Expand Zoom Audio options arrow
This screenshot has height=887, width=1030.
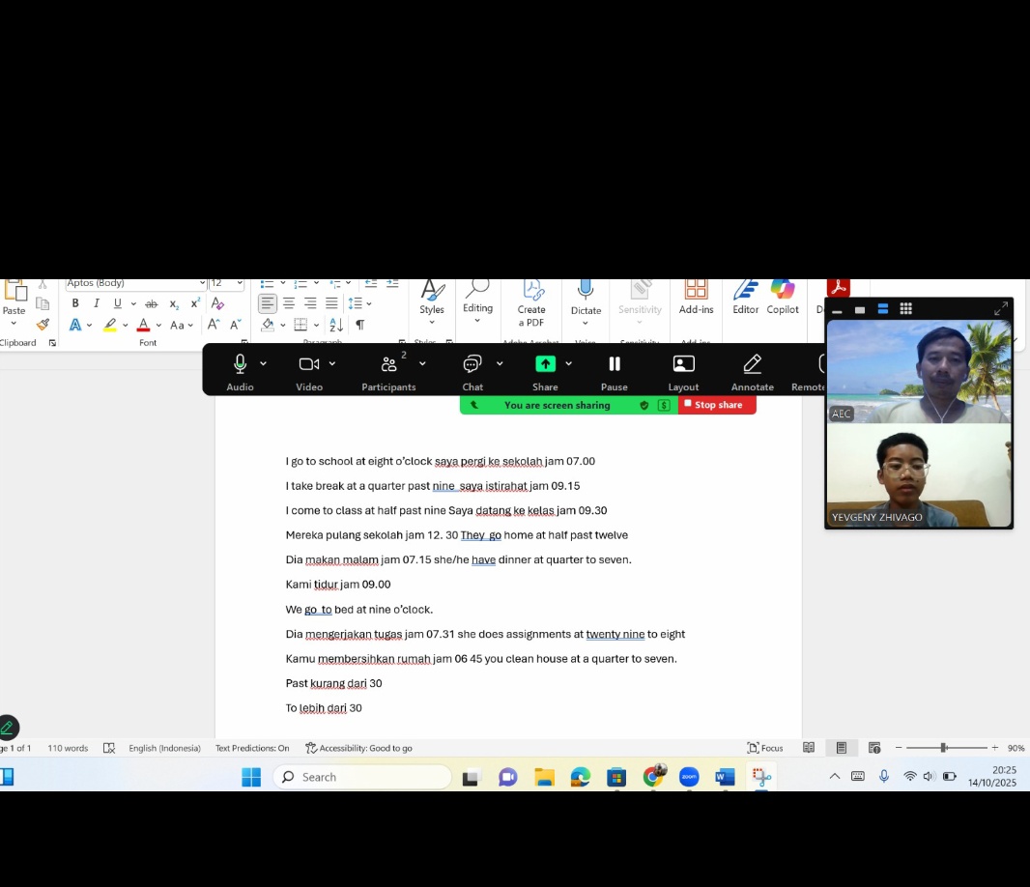point(264,363)
